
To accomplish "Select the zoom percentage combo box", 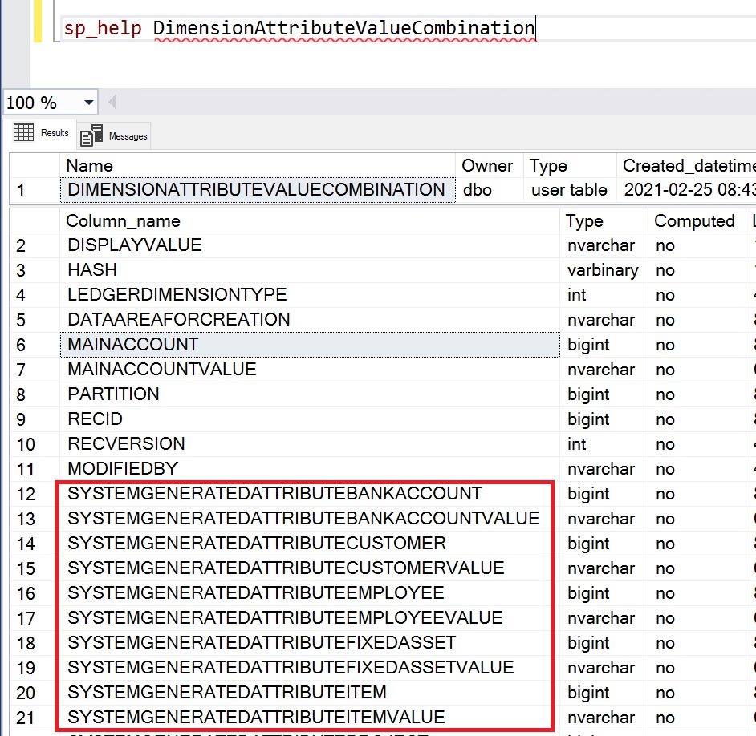I will 44,102.
